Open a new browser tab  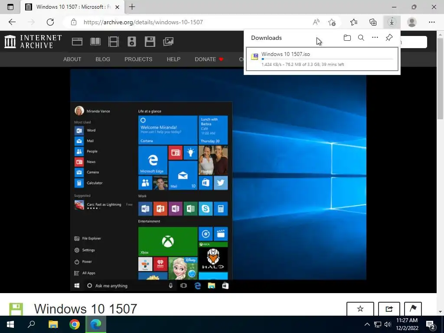pos(132,7)
